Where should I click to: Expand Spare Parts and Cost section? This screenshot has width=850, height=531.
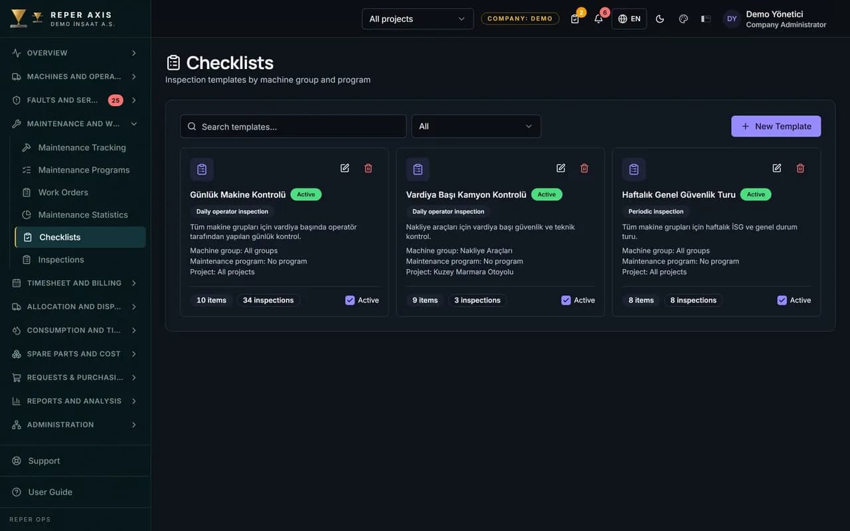[x=75, y=354]
